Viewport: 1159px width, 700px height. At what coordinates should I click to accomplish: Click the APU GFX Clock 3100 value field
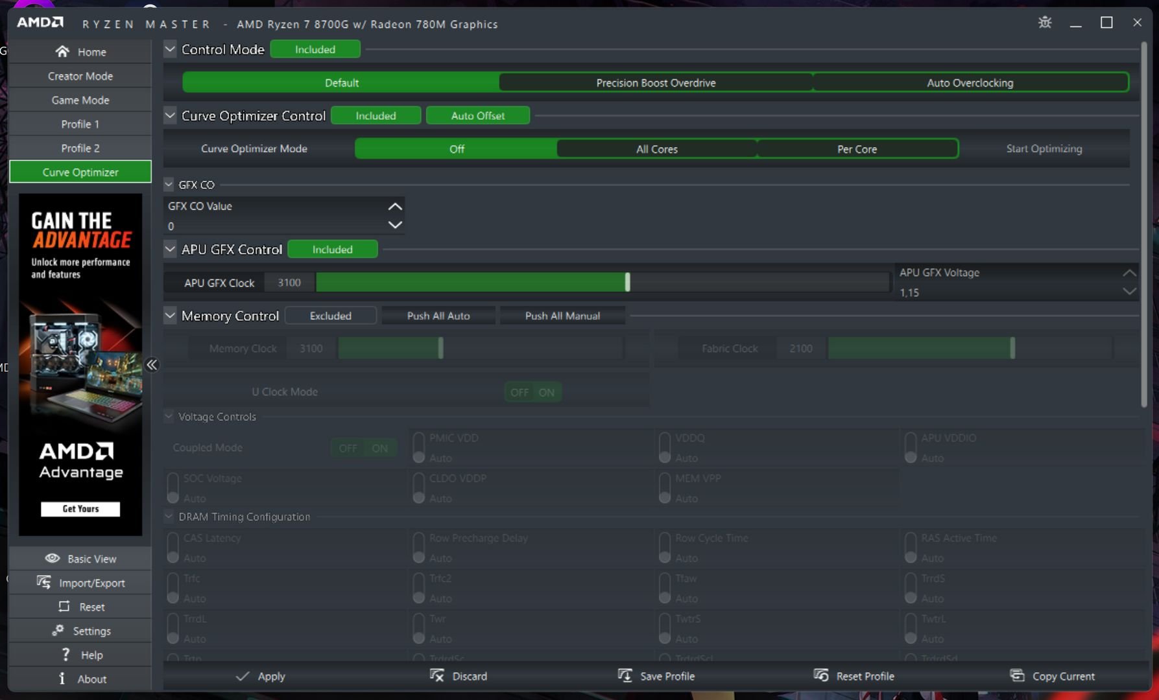pyautogui.click(x=289, y=283)
